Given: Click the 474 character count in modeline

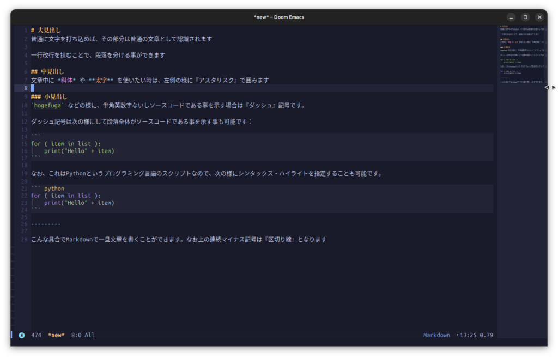Looking at the screenshot, I should (x=37, y=335).
